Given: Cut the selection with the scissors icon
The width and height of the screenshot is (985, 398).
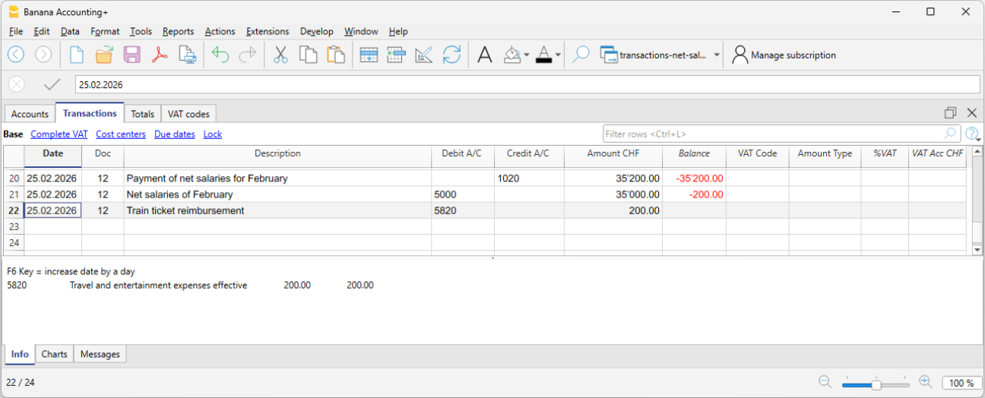Looking at the screenshot, I should (x=280, y=55).
